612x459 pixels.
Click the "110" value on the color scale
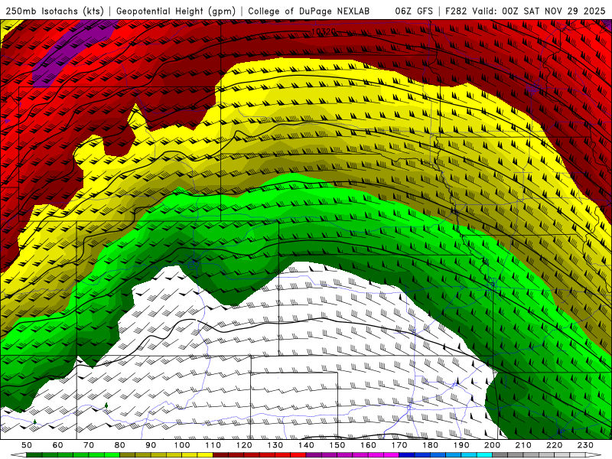point(213,445)
